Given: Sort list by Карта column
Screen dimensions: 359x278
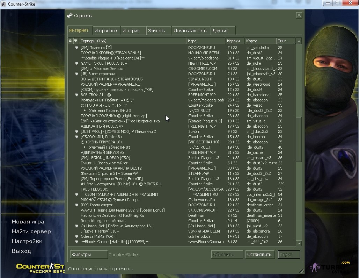Looking at the screenshot, I should point(260,41).
